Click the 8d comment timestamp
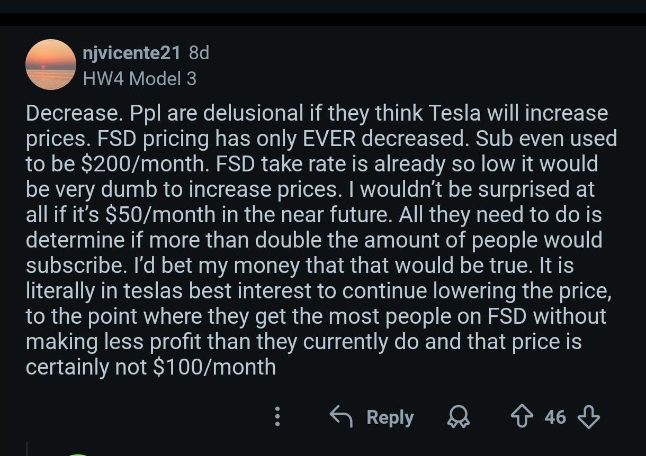646x456 pixels. pyautogui.click(x=199, y=53)
